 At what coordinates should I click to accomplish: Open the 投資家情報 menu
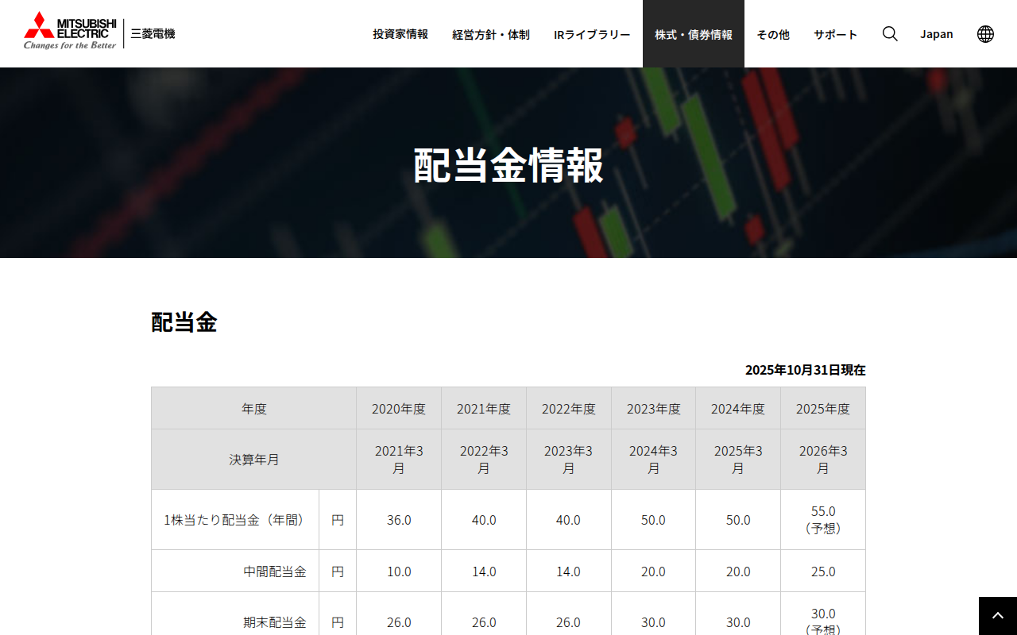400,34
